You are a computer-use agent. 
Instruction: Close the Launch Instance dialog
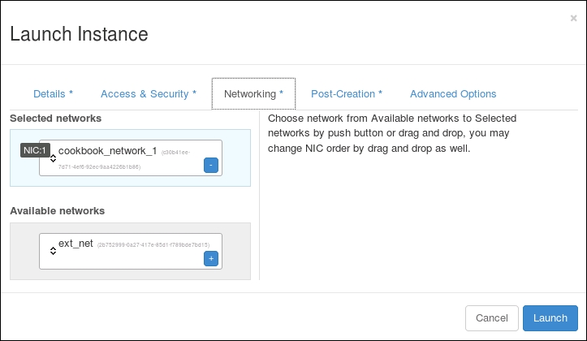(x=573, y=18)
